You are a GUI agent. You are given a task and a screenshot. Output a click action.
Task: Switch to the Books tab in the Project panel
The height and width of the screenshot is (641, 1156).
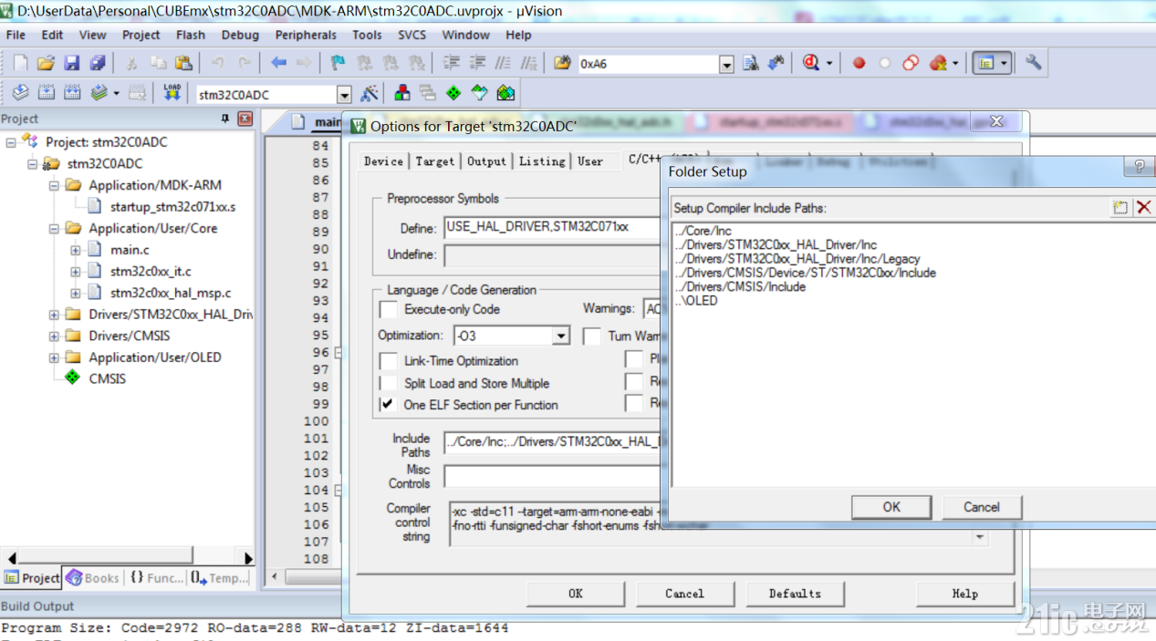(x=92, y=578)
